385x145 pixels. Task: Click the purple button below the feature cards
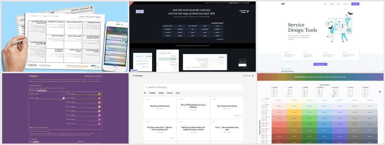click(320, 64)
